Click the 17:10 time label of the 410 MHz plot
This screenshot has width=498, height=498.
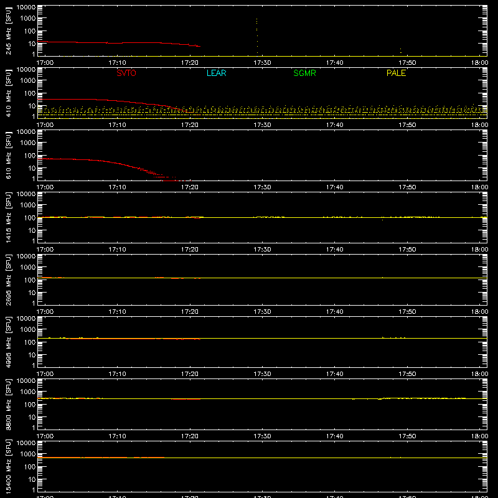(117, 125)
